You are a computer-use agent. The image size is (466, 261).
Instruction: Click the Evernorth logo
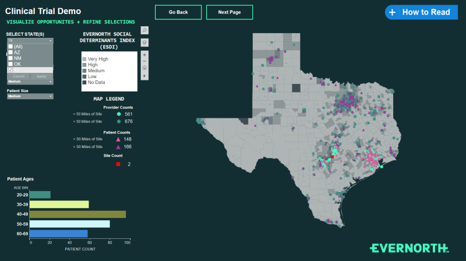[409, 248]
